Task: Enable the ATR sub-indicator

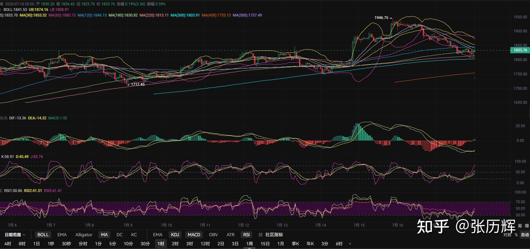Action: coord(231,235)
